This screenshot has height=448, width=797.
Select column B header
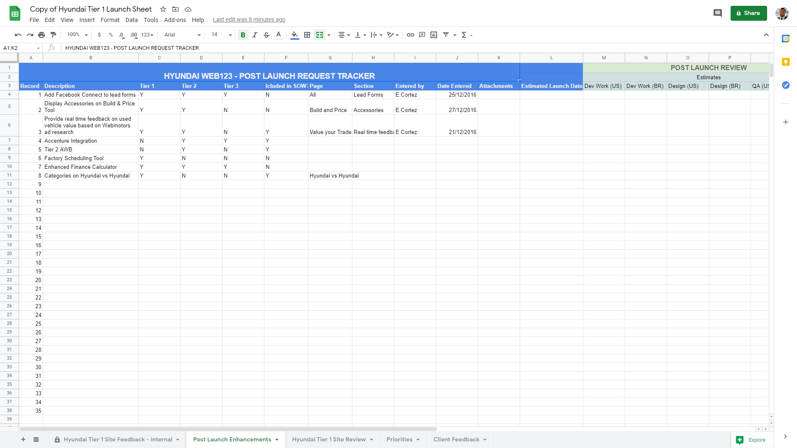[x=90, y=58]
